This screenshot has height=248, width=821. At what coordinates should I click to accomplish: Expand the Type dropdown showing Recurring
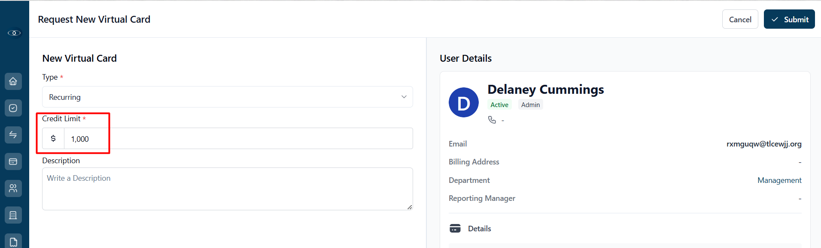click(228, 97)
